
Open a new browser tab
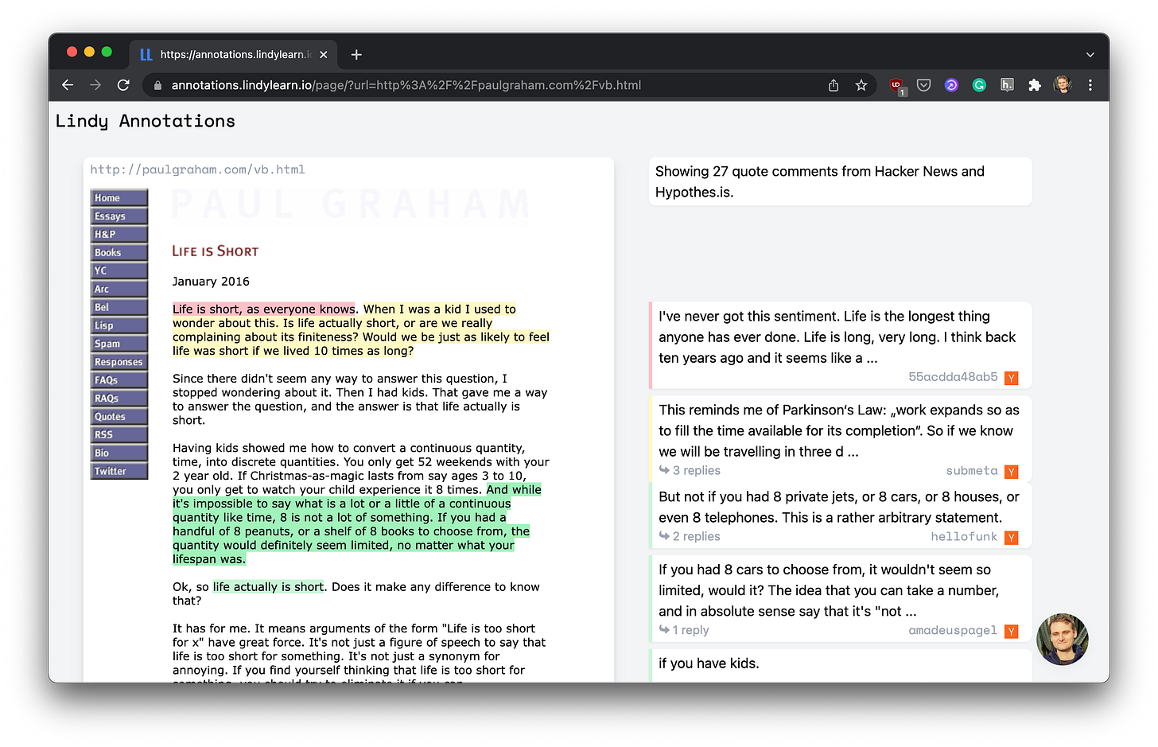[356, 55]
